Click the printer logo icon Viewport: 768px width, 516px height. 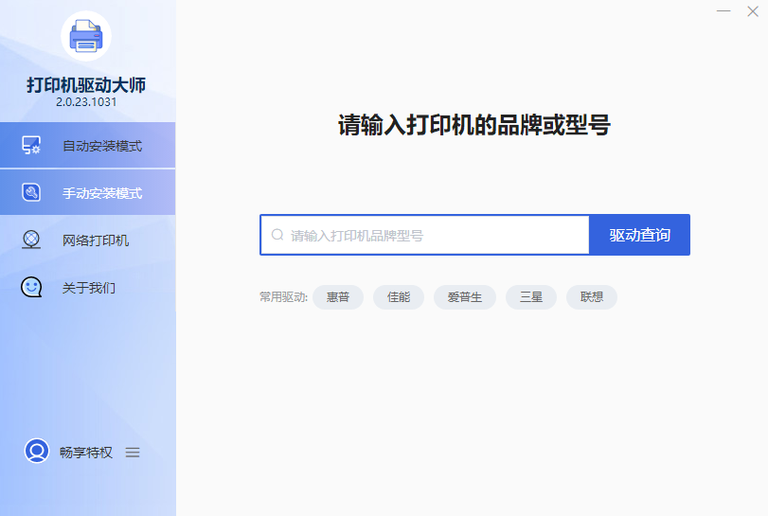click(x=86, y=36)
